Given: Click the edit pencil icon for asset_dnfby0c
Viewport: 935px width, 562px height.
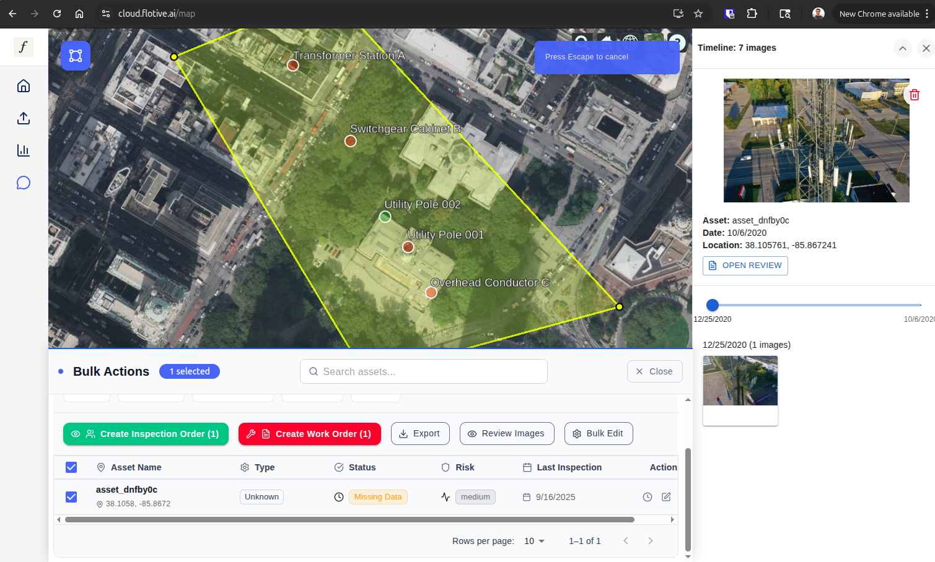Looking at the screenshot, I should (666, 497).
